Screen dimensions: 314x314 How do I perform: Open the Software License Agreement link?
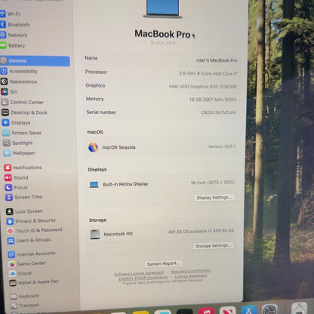point(139,273)
